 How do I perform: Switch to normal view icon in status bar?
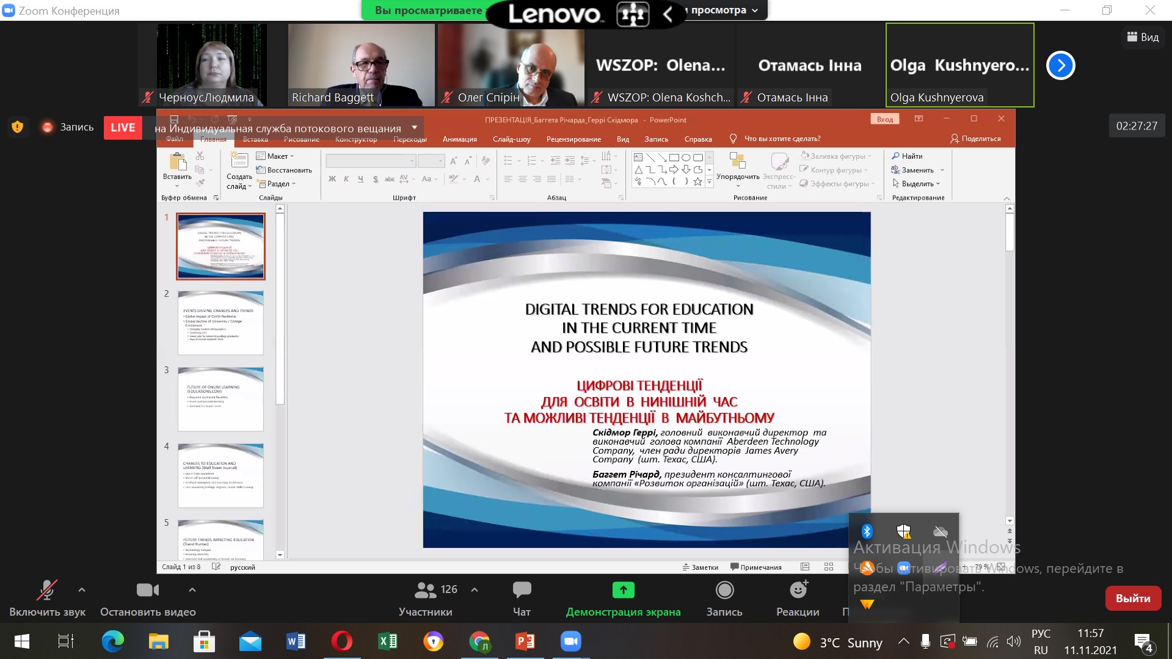coord(805,567)
